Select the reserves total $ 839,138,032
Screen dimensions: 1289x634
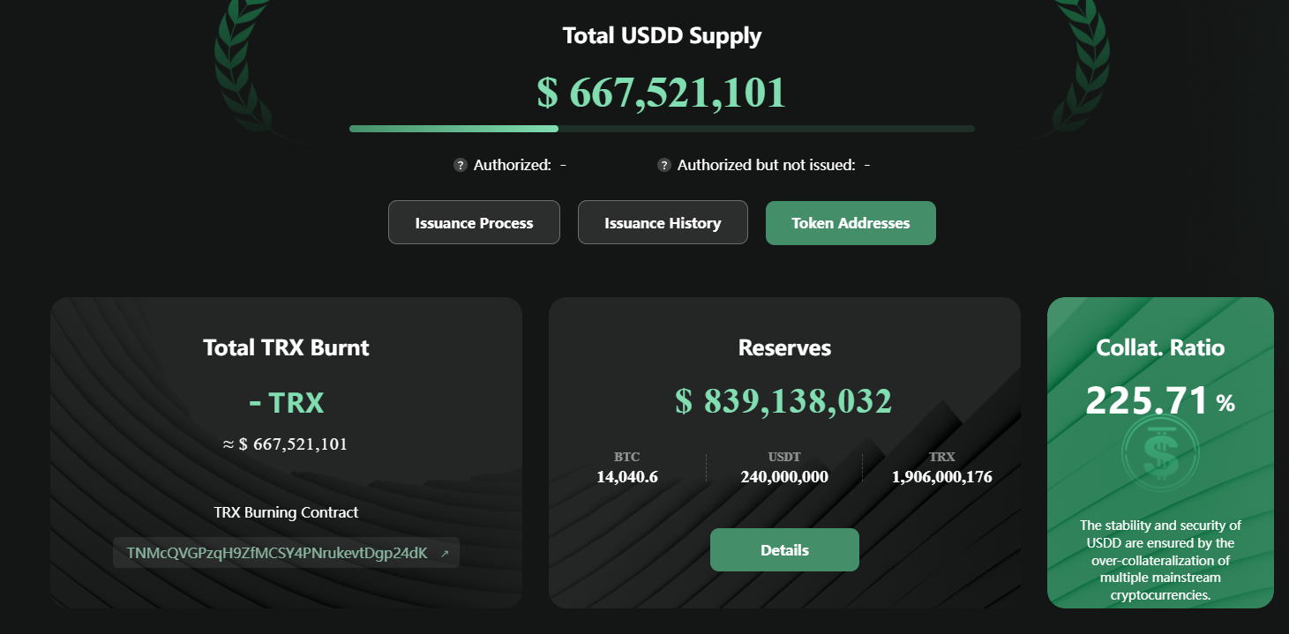click(784, 401)
